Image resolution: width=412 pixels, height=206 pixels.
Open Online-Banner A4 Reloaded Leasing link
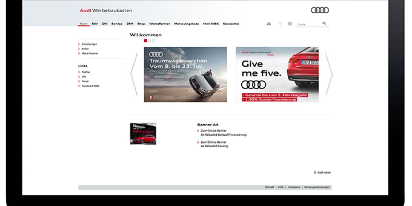point(214,144)
